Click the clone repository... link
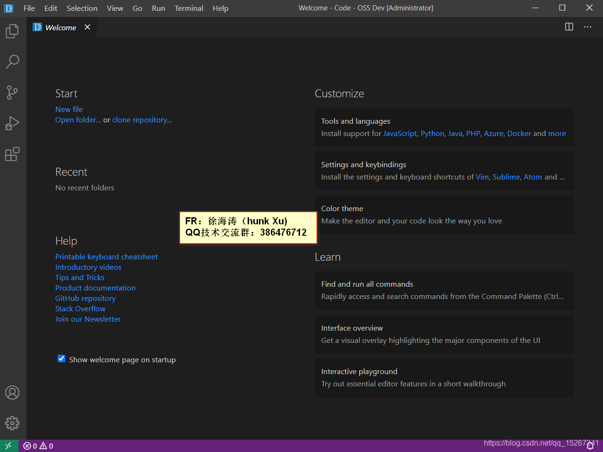The width and height of the screenshot is (603, 452). tap(142, 119)
